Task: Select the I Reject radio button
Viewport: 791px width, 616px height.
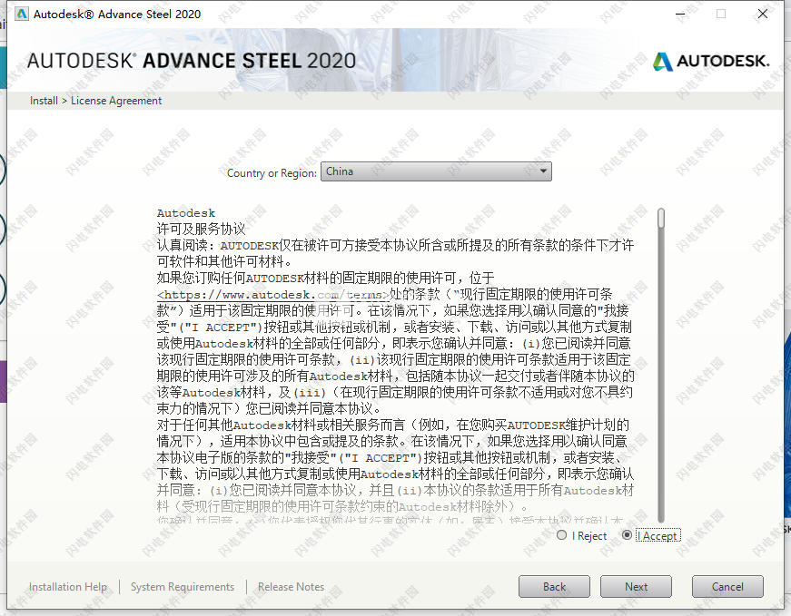Action: point(561,535)
